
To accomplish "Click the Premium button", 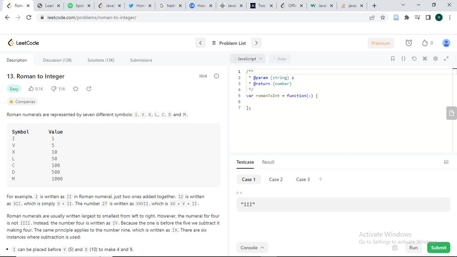I will (x=381, y=43).
